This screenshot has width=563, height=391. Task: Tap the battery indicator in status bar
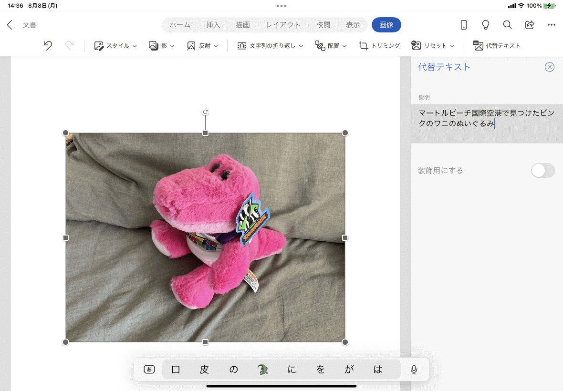[549, 6]
